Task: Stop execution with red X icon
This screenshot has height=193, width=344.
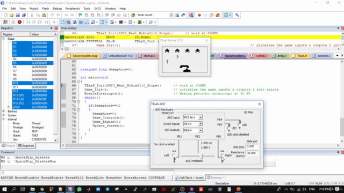Action: tap(19, 22)
